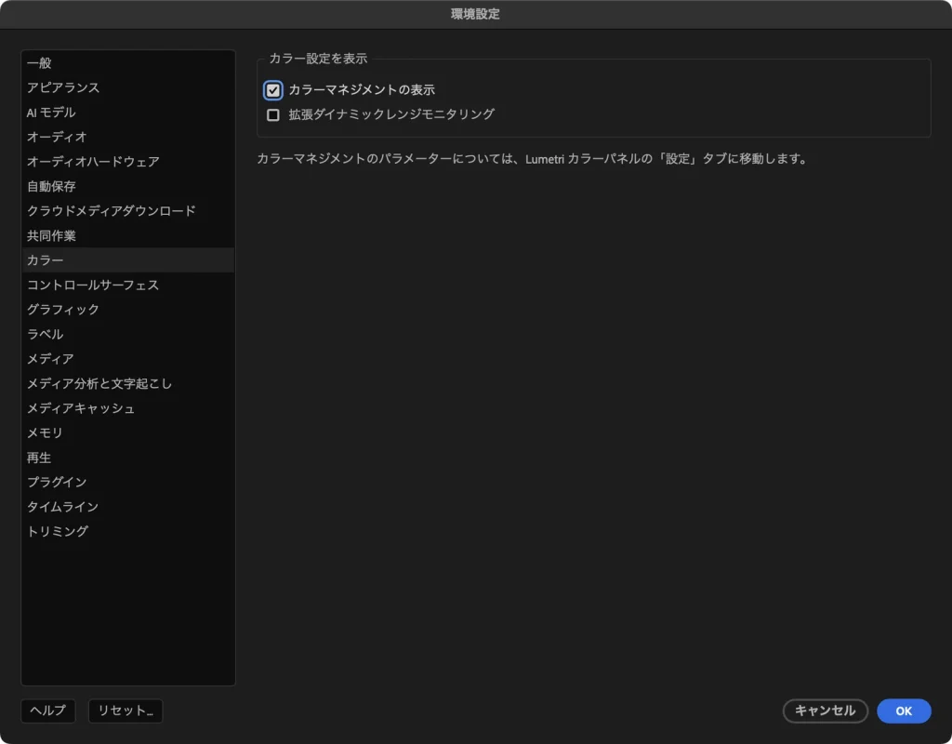
Task: Click the Lumetri カラーパネル description text
Action: (532, 159)
